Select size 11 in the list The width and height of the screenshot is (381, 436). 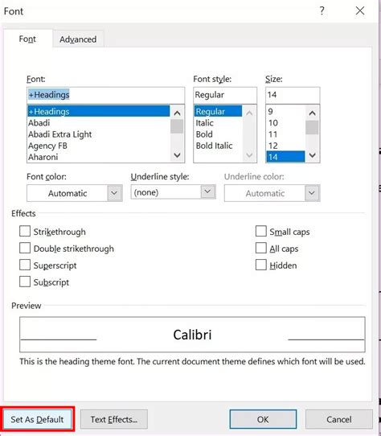[x=285, y=134]
